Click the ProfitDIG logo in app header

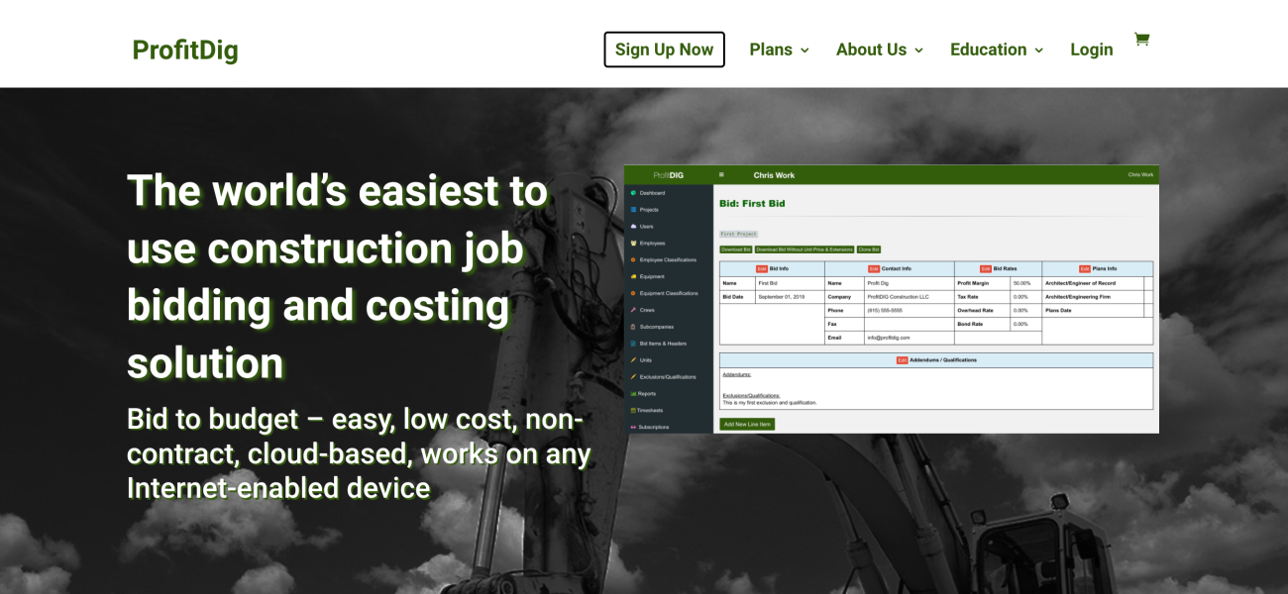(668, 175)
